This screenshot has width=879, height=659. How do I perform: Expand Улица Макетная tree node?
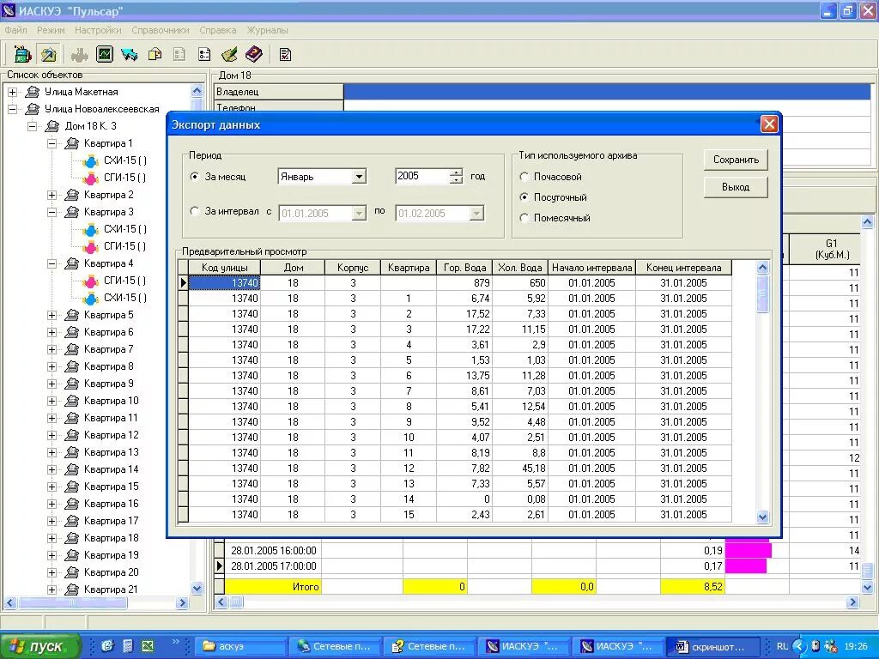12,92
